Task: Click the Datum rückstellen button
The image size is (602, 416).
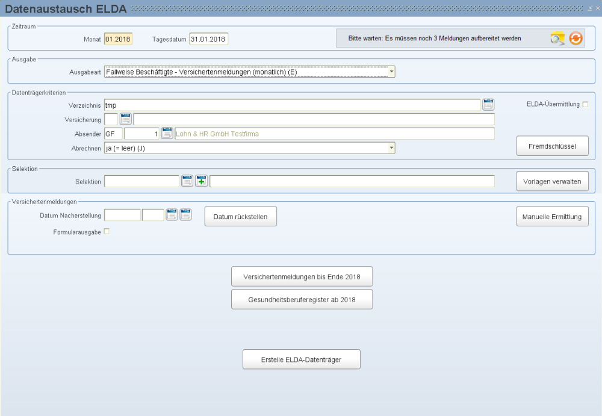Action: coord(240,217)
